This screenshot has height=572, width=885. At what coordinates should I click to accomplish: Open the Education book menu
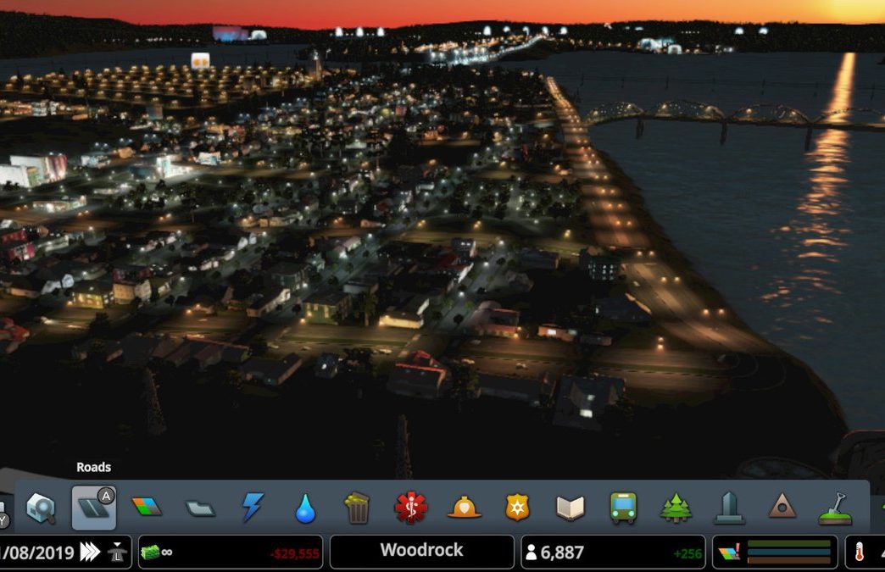click(x=571, y=508)
